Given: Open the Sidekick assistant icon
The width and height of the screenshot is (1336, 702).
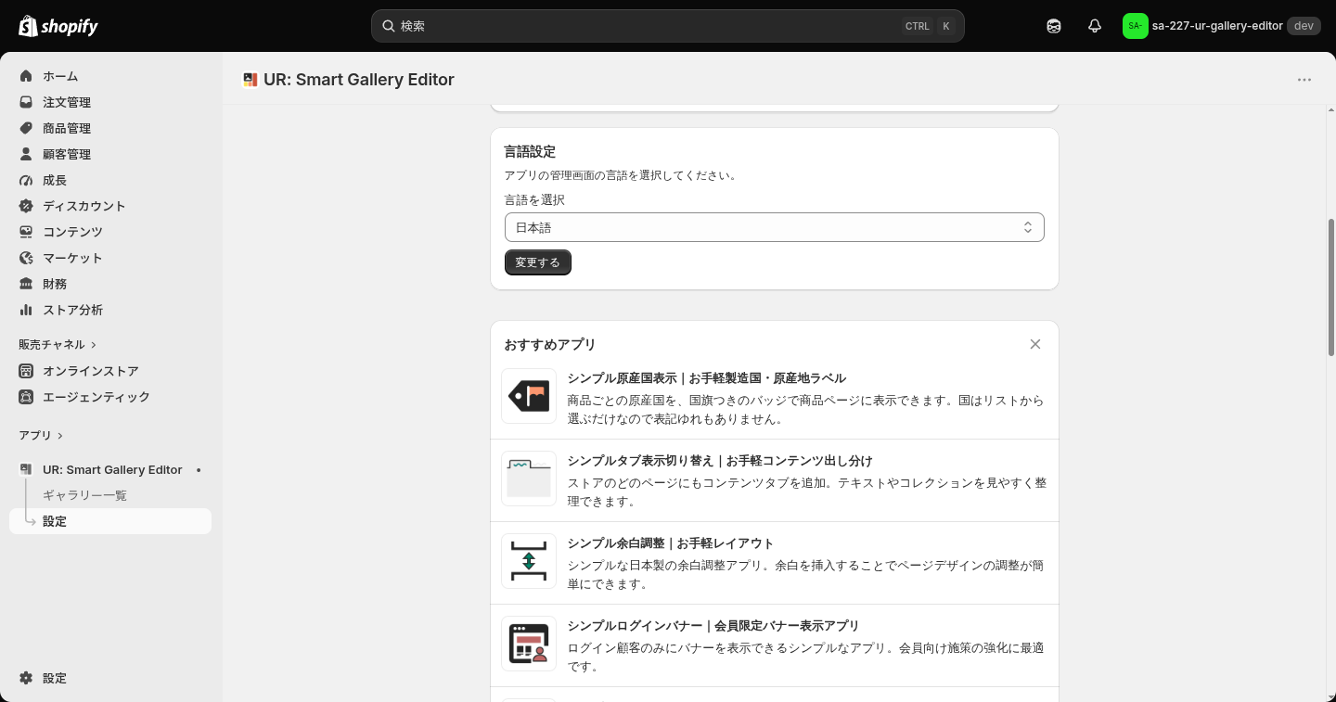Looking at the screenshot, I should 1054,26.
